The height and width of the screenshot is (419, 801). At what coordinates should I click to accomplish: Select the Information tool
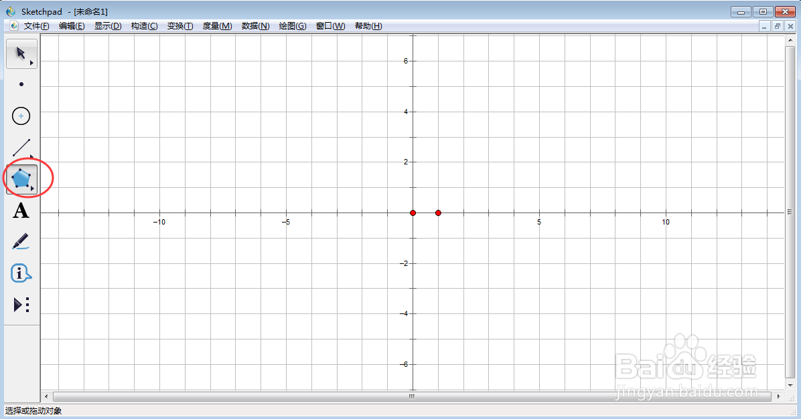tap(21, 273)
